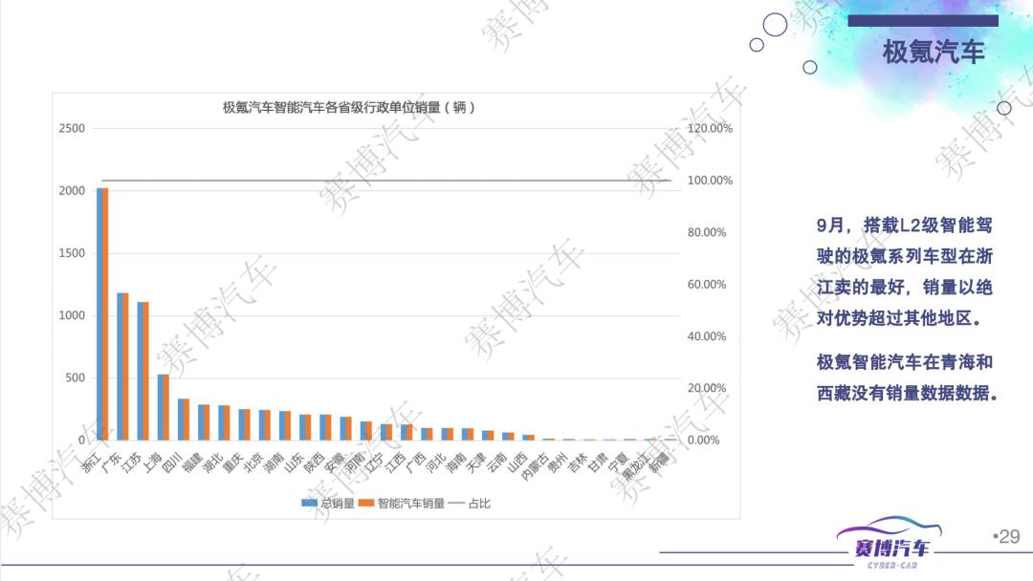Click the 浙江 axis label

(92, 462)
